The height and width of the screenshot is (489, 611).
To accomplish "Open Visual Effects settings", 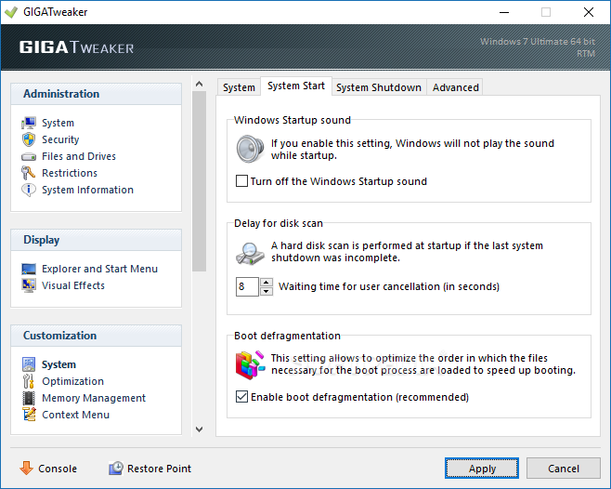I will pos(73,285).
